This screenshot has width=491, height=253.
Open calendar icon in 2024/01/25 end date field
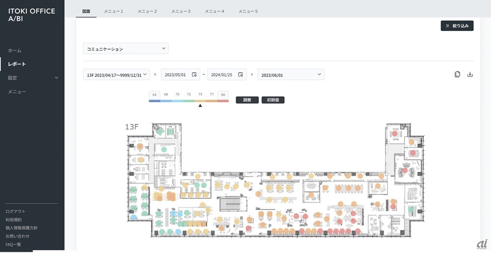(x=241, y=75)
